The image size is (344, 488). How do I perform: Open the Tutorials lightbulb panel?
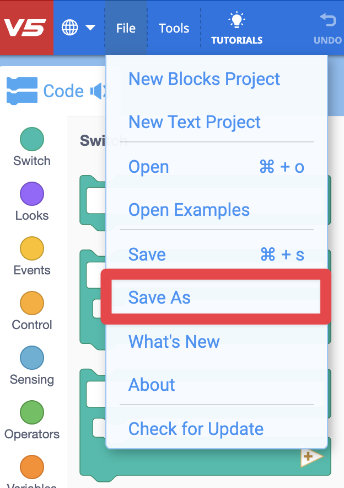237,26
